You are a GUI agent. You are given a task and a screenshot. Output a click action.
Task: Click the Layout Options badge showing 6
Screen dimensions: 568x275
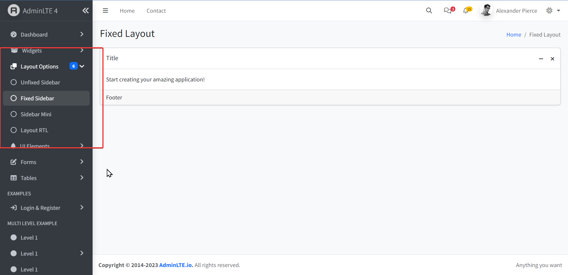pyautogui.click(x=73, y=66)
